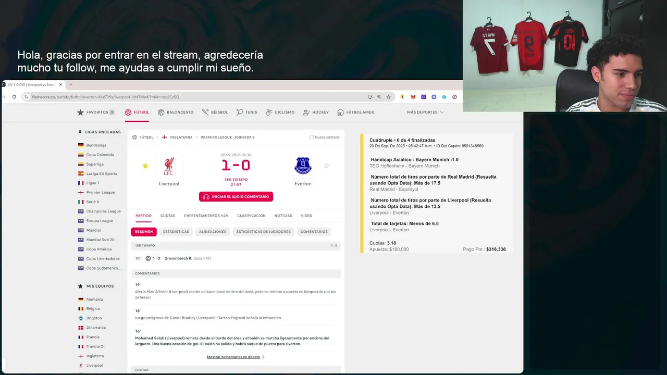Click the Everton club crest
The height and width of the screenshot is (375, 667).
tap(303, 166)
